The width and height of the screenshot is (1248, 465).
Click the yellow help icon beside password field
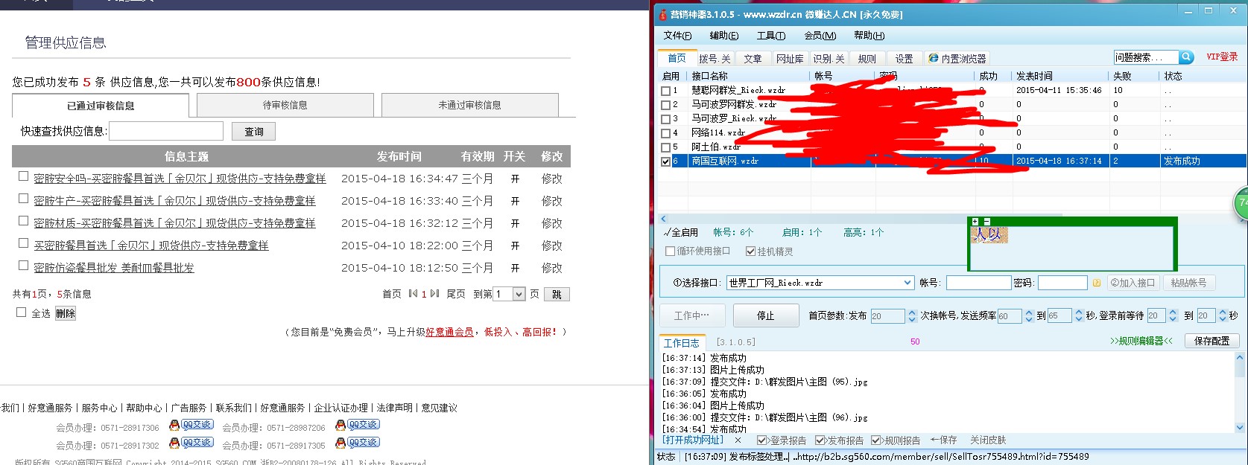pyautogui.click(x=1096, y=283)
